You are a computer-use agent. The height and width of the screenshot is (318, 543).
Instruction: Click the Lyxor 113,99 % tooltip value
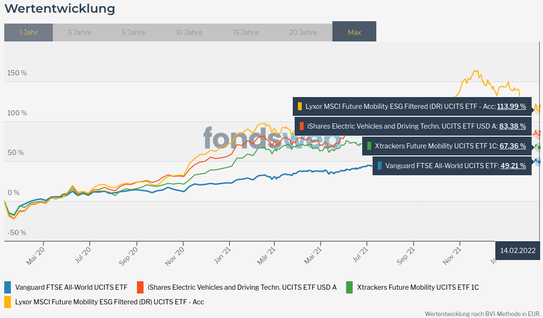tap(511, 106)
